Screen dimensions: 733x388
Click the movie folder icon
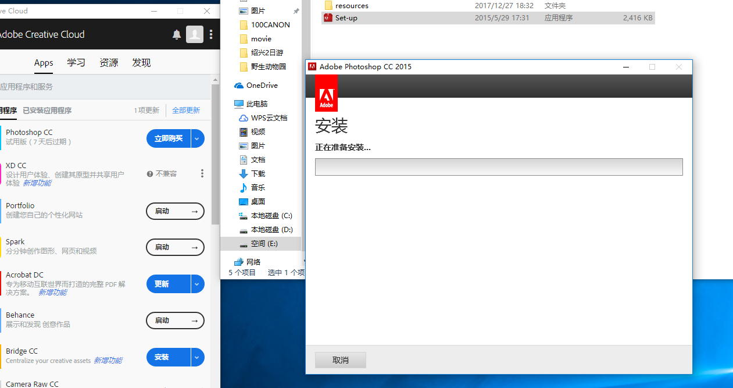point(244,39)
